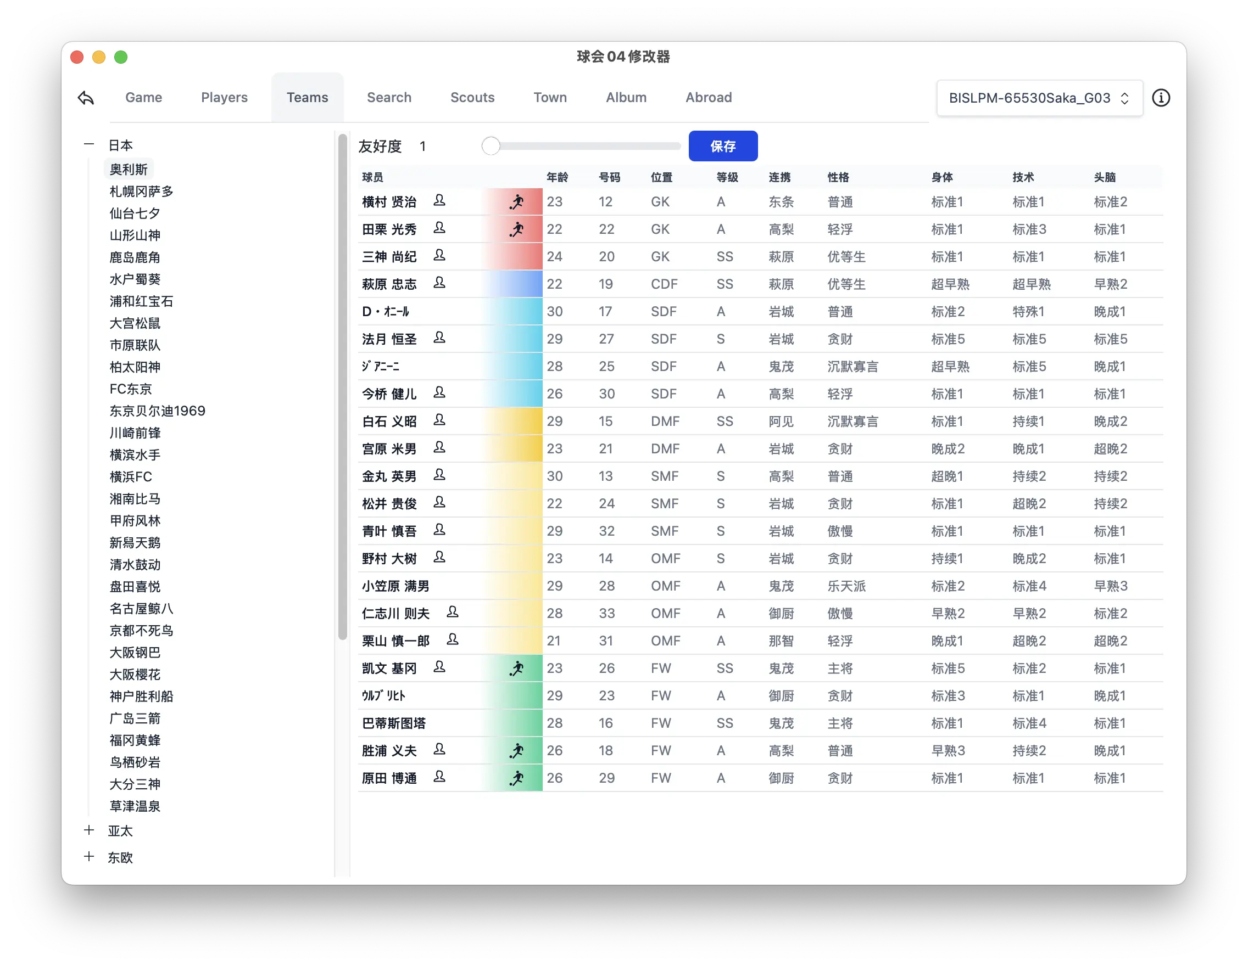Expand the 亚太 tree node
This screenshot has width=1248, height=966.
89,830
